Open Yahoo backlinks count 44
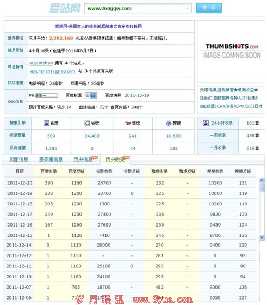This screenshot has width=267, height=305. (133, 148)
